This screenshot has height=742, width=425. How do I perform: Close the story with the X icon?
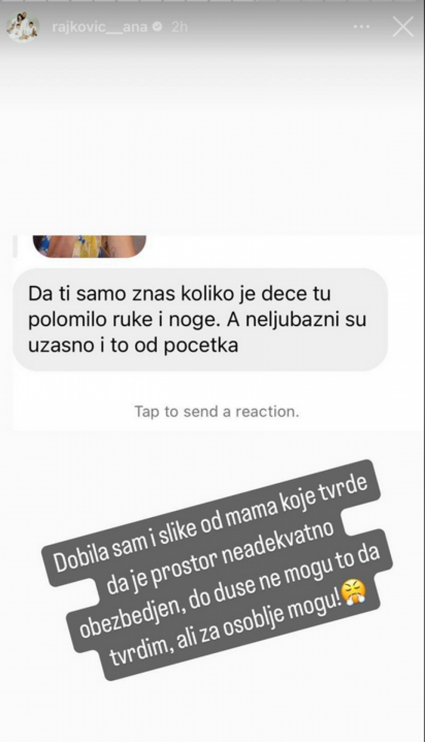point(403,27)
